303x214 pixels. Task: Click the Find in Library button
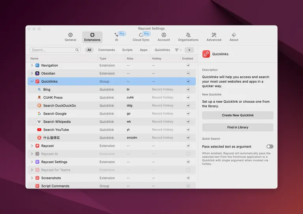tap(238, 127)
